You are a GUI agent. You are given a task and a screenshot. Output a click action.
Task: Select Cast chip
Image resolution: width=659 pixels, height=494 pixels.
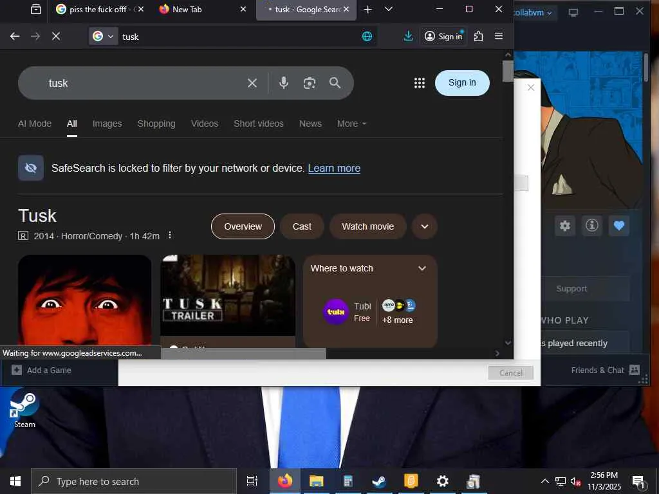click(x=302, y=226)
